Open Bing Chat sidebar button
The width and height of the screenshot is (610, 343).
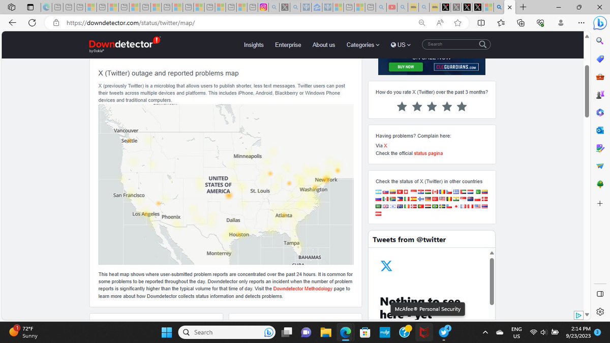coord(599,23)
